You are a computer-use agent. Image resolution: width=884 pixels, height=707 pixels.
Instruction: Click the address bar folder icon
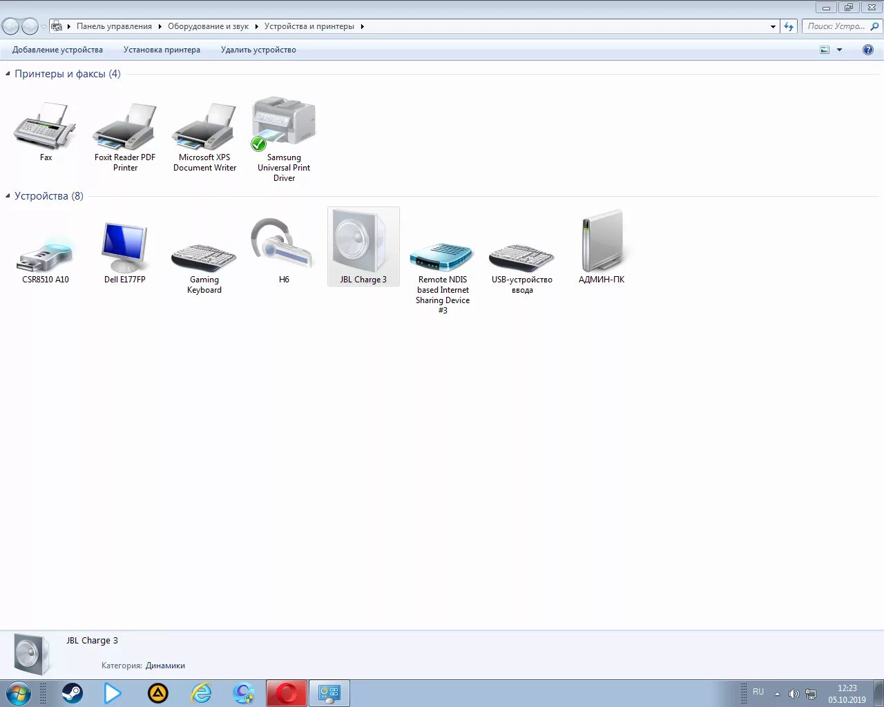coord(57,26)
